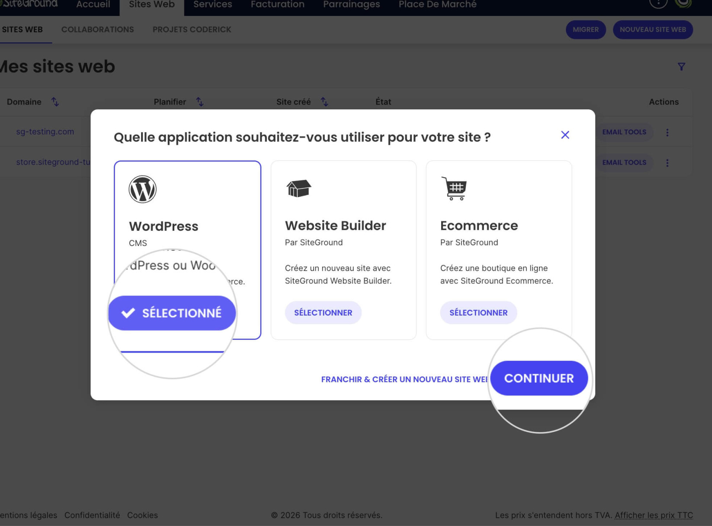Click EMAIL TOOLS for sg-testing.com
Image resolution: width=712 pixels, height=526 pixels.
click(624, 132)
